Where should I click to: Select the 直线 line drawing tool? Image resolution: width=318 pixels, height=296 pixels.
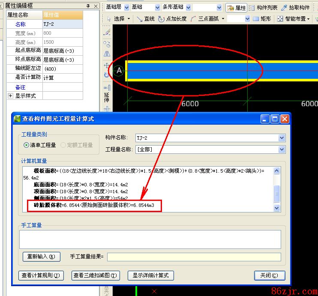point(145,19)
